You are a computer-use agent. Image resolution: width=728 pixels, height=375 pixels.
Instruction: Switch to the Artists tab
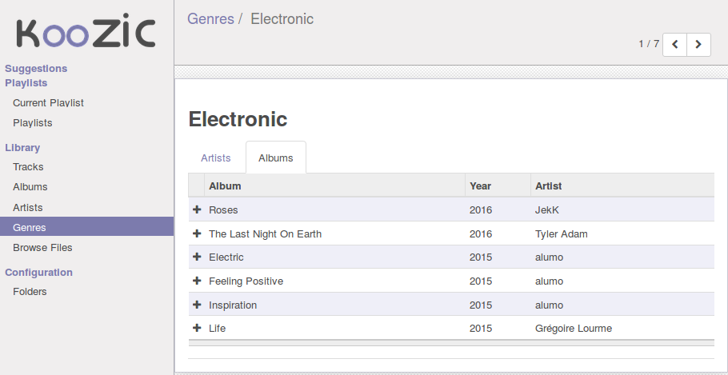216,158
